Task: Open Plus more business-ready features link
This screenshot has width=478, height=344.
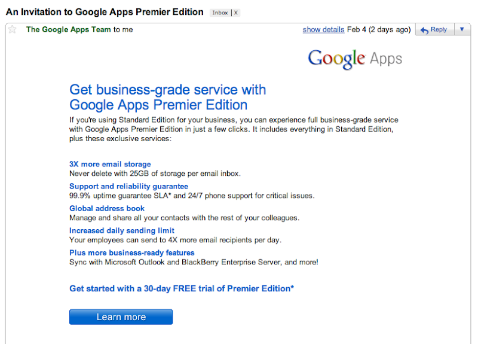Action: [x=131, y=252]
